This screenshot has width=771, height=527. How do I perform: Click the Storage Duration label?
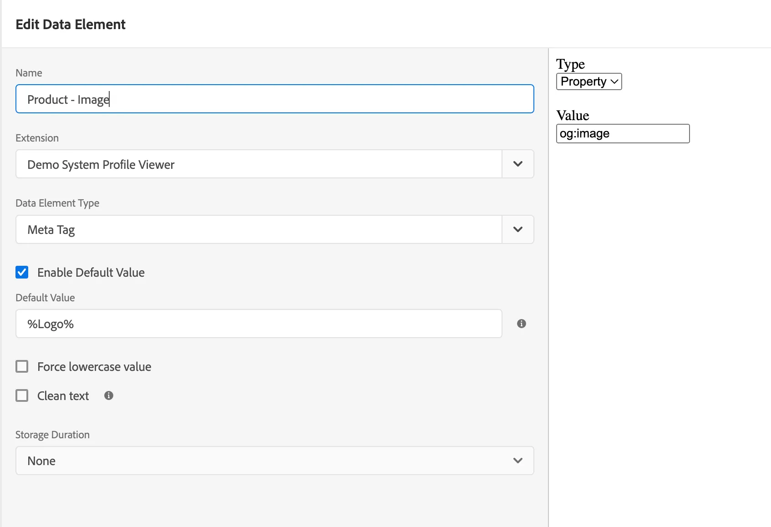[x=52, y=435]
